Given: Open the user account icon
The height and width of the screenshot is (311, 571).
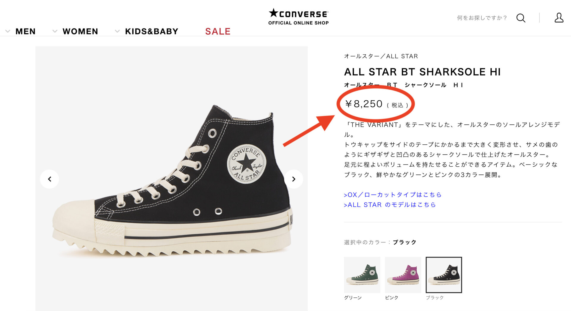Looking at the screenshot, I should click(559, 18).
